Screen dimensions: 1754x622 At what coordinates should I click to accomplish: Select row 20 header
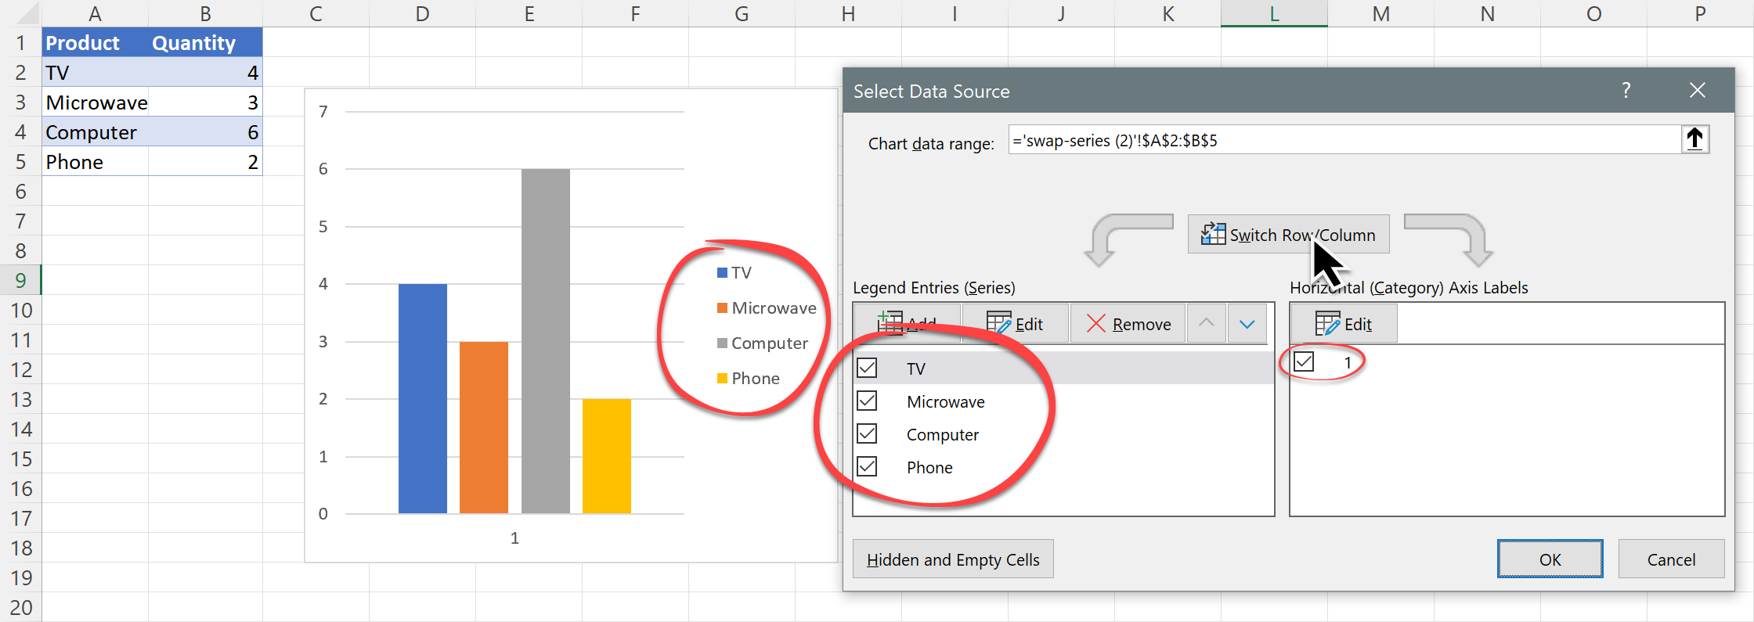tap(20, 607)
